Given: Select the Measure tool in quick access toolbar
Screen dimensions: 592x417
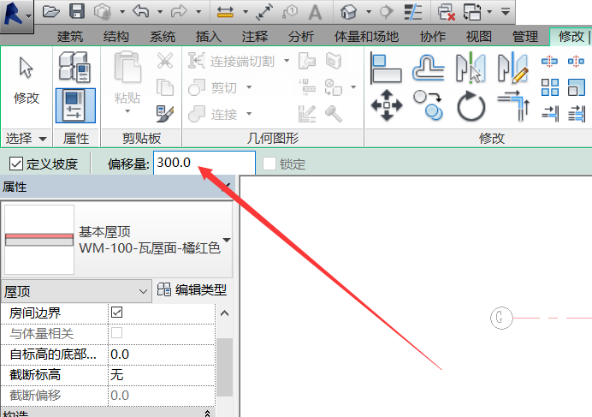Looking at the screenshot, I should tap(225, 12).
